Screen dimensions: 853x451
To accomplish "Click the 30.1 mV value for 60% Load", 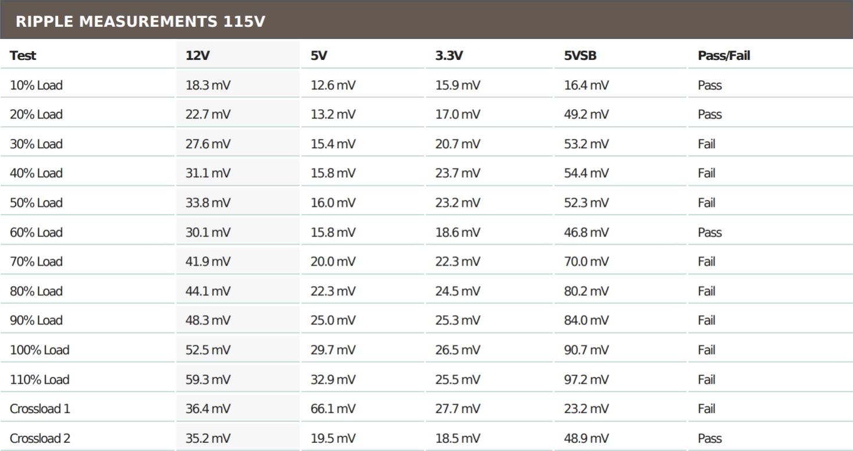I will (x=208, y=232).
